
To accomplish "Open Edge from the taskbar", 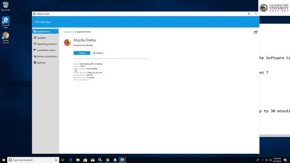I will click(71, 160).
